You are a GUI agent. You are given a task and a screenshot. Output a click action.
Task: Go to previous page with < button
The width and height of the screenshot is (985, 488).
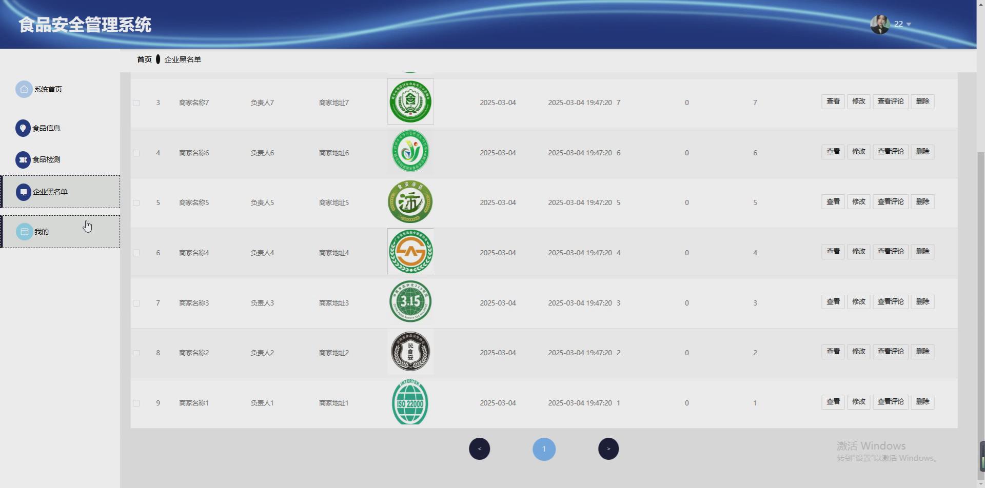pos(480,449)
